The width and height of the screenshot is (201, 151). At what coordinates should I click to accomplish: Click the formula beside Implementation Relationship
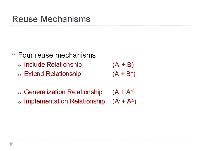124,101
